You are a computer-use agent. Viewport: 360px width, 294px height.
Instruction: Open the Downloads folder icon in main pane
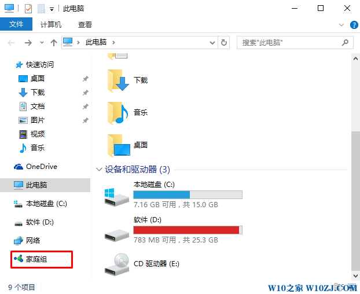point(119,81)
